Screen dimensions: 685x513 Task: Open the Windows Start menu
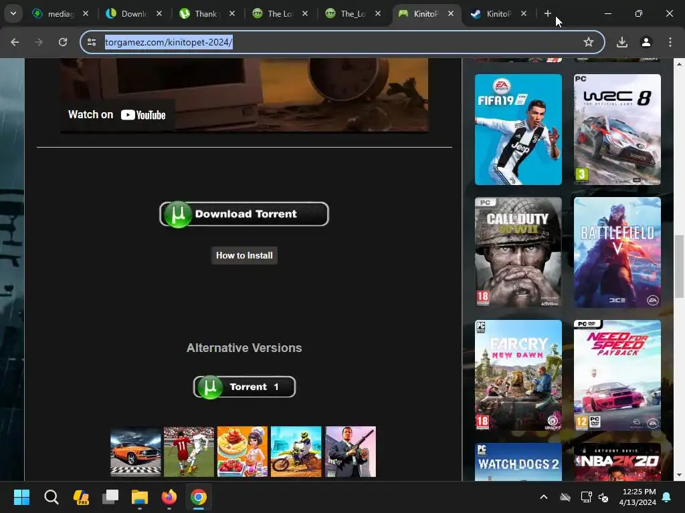coord(21,497)
